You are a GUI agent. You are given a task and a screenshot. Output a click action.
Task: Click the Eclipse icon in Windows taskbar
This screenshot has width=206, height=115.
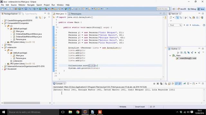pyautogui.click(x=85, y=112)
